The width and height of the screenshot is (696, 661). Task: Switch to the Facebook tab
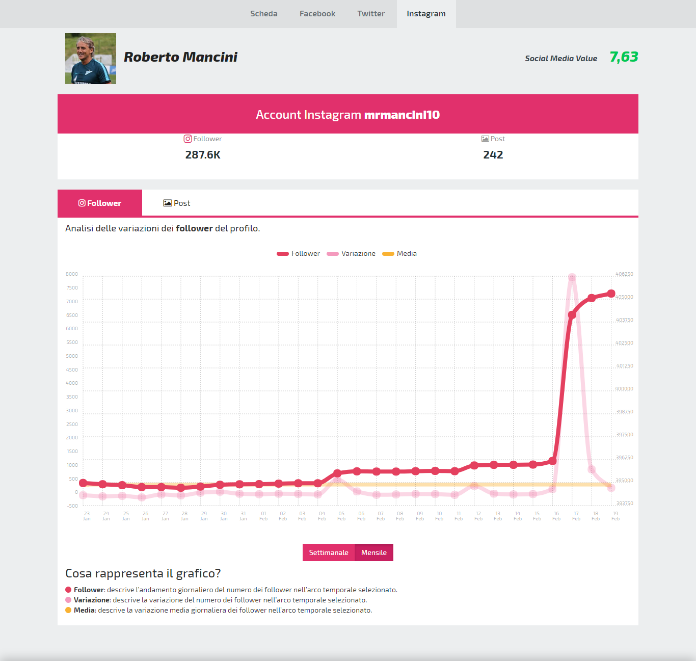317,14
